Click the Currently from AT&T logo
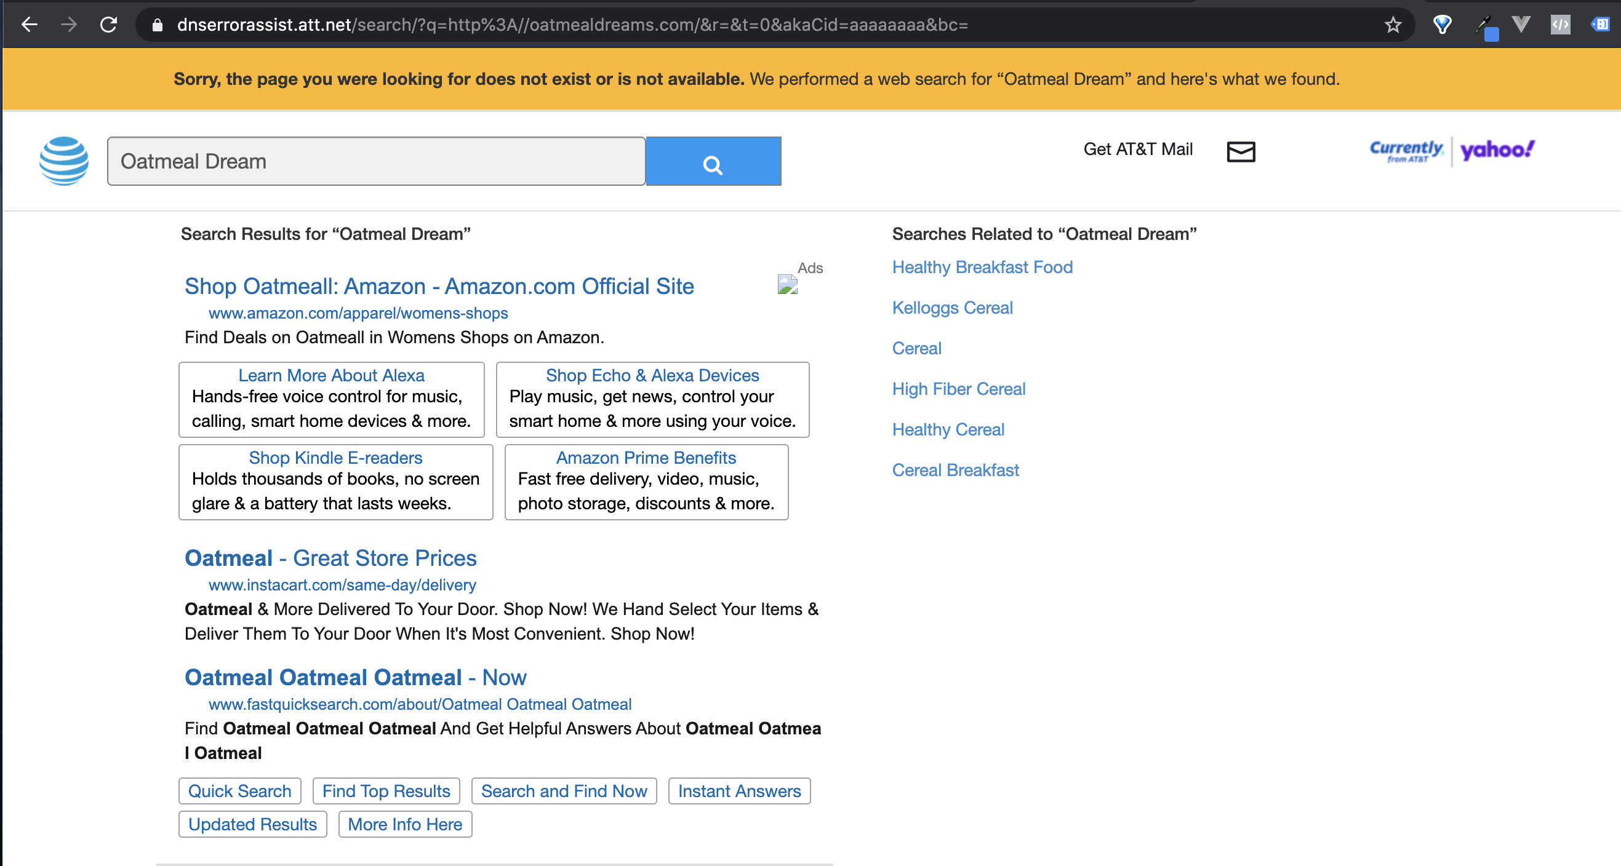The image size is (1621, 866). tap(1406, 151)
